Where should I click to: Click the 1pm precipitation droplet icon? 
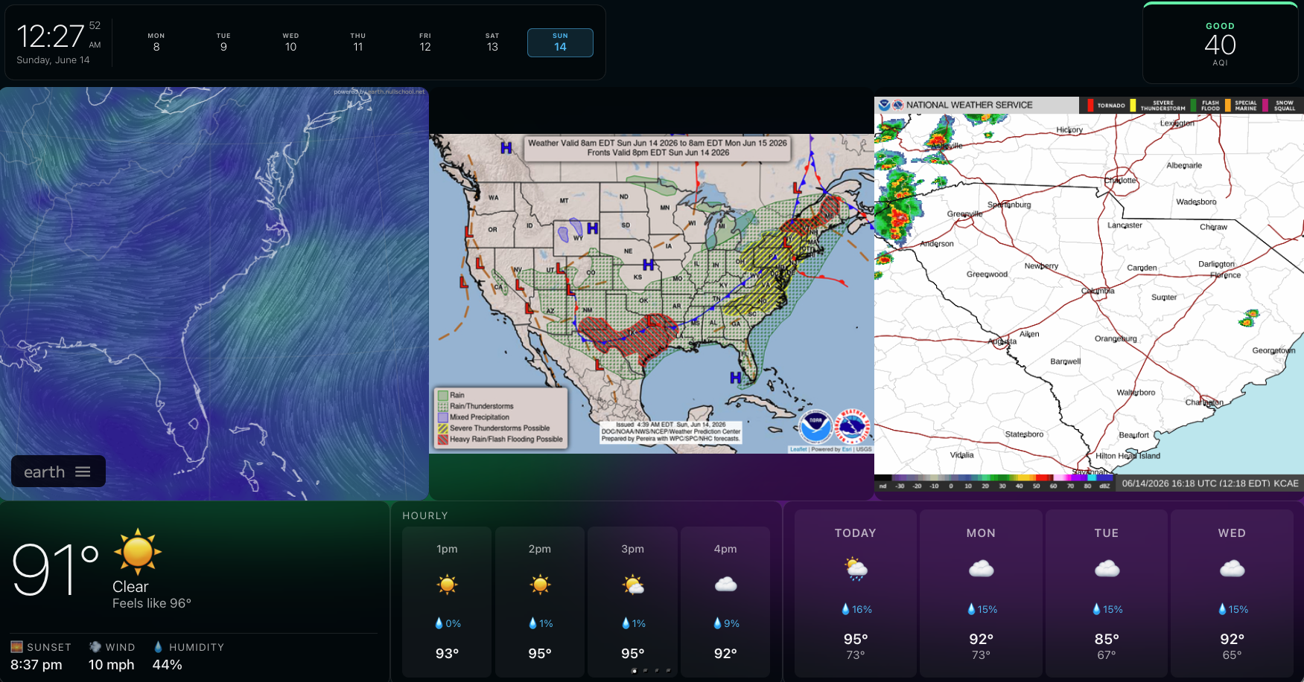(x=439, y=623)
